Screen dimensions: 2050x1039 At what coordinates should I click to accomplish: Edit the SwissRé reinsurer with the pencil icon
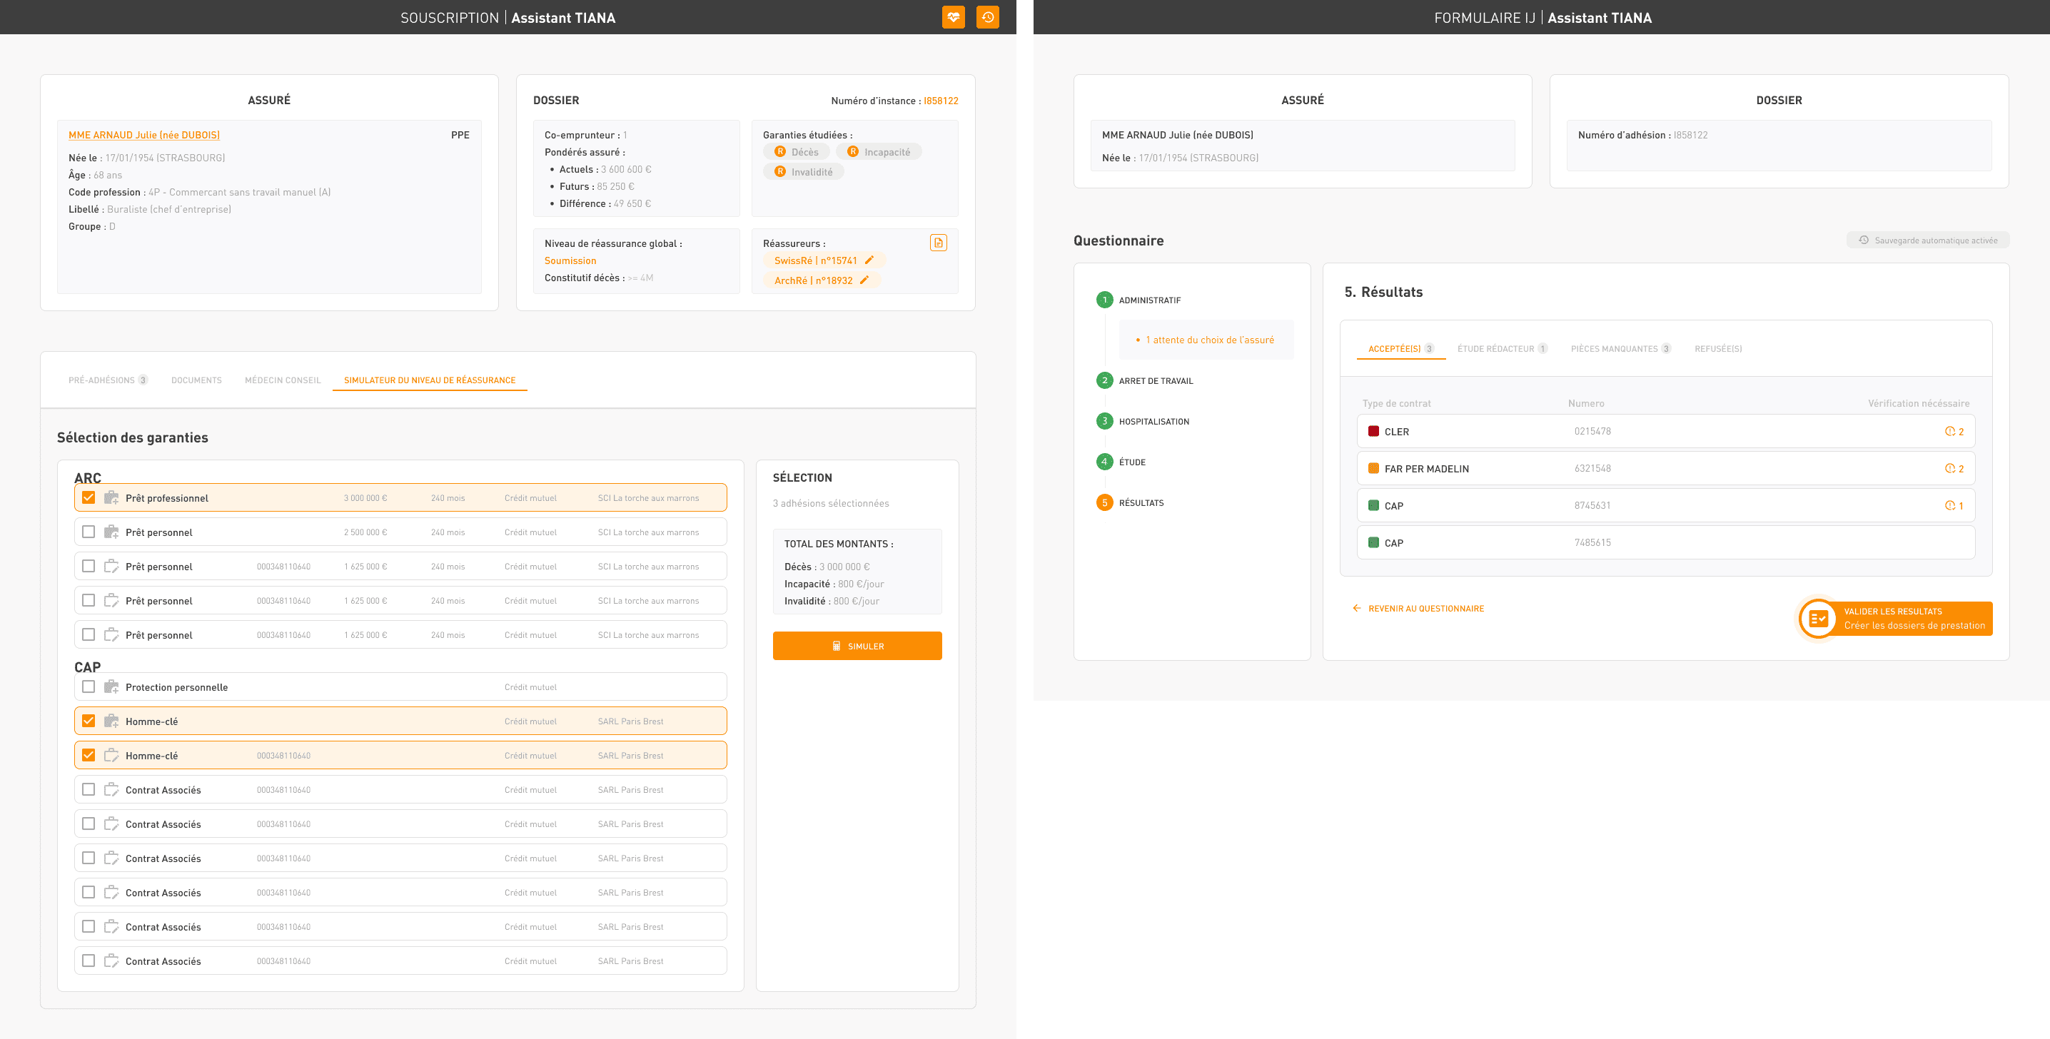click(x=869, y=260)
